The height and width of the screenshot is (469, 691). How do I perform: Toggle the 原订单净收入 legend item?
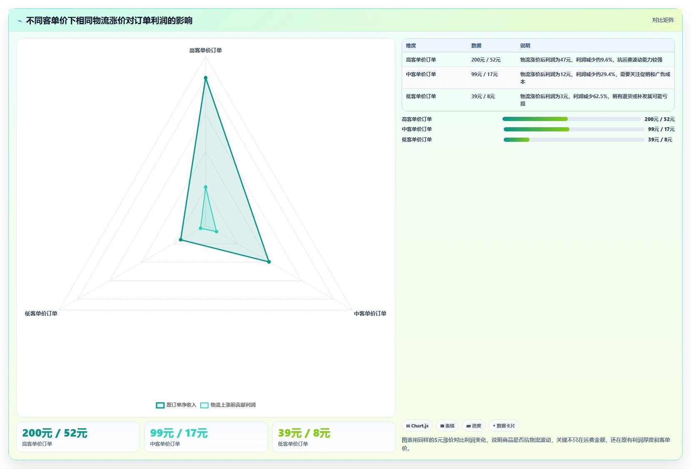[176, 405]
